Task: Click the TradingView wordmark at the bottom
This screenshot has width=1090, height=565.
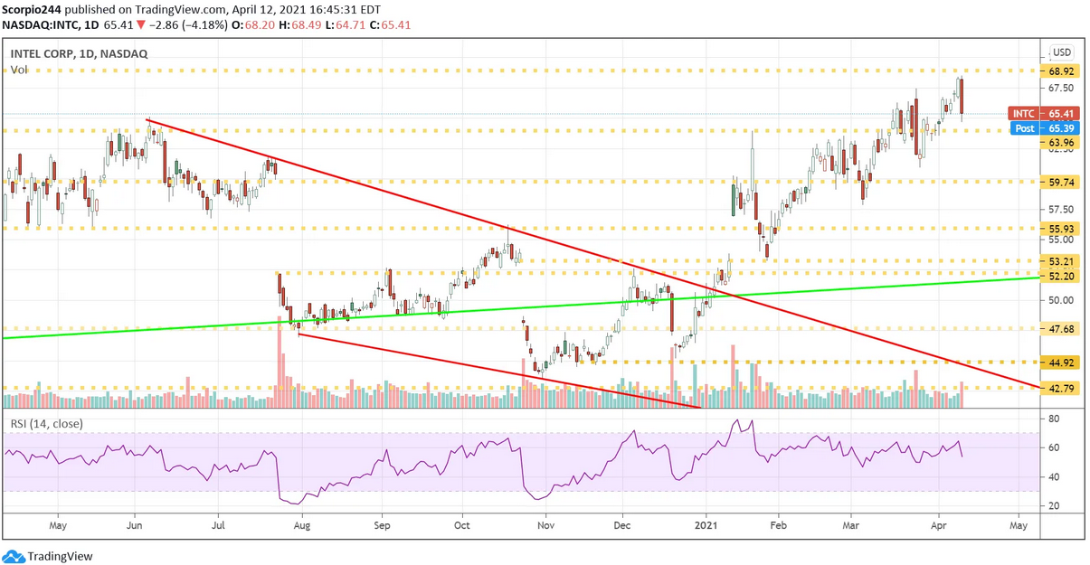Action: click(x=60, y=557)
